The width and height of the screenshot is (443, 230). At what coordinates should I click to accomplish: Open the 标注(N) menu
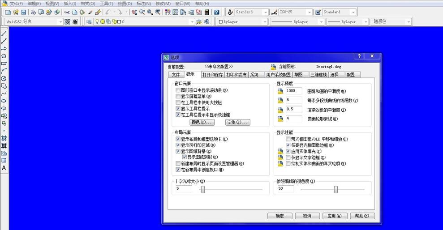coord(144,4)
